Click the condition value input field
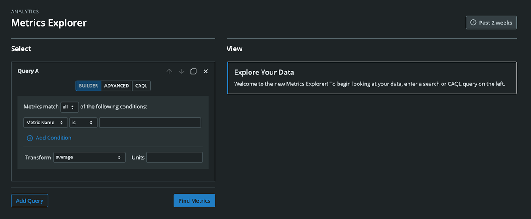The height and width of the screenshot is (219, 531). tap(150, 123)
